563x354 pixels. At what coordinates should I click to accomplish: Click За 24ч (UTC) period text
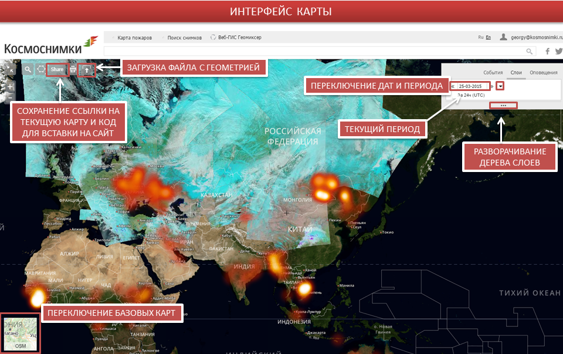tap(471, 95)
